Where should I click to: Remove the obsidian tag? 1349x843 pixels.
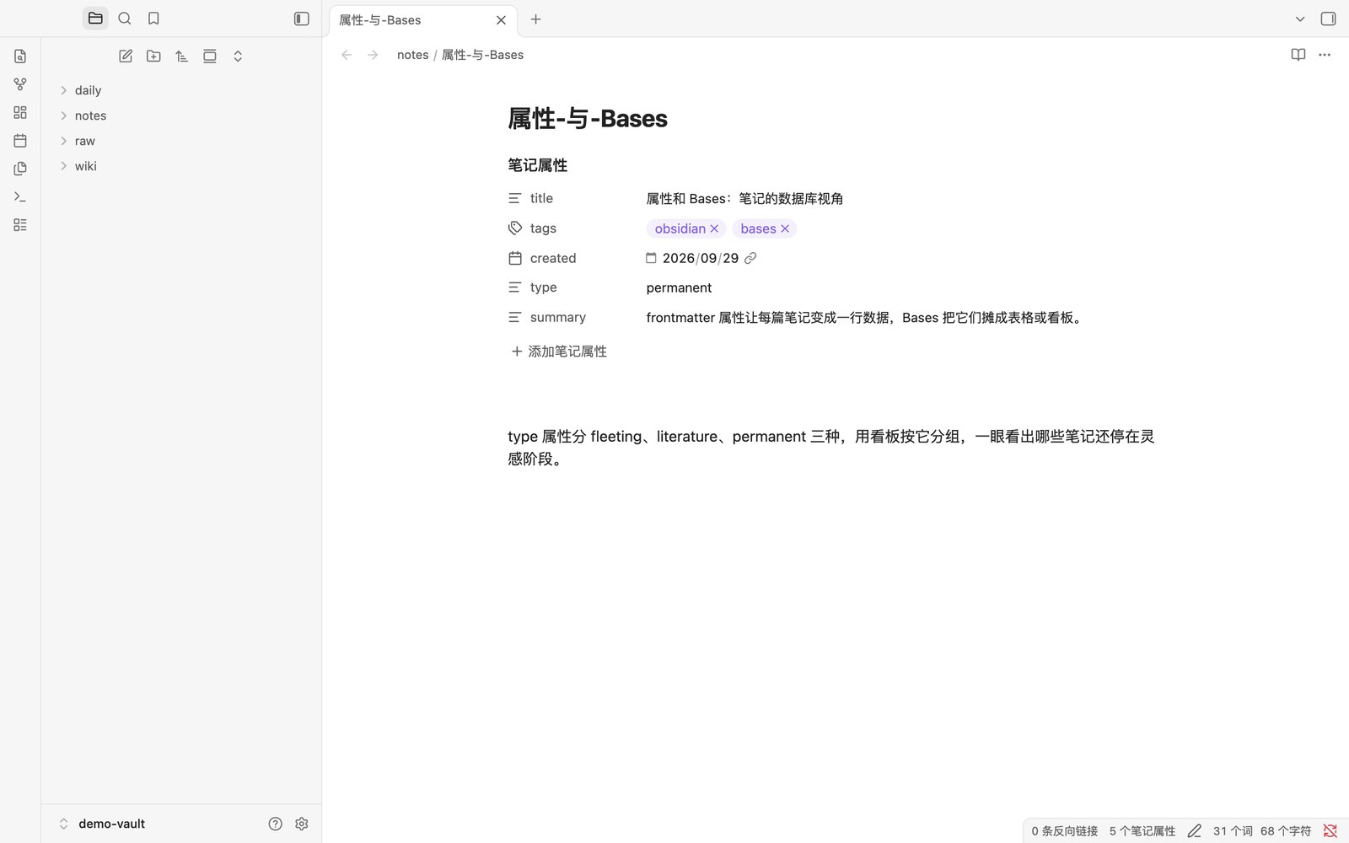714,228
